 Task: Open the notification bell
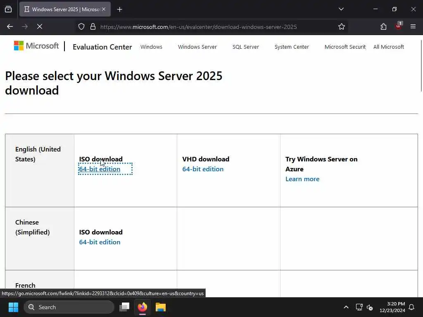coord(412,307)
